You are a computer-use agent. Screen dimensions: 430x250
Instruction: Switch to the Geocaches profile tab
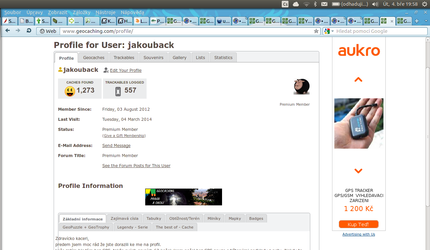coord(94,58)
